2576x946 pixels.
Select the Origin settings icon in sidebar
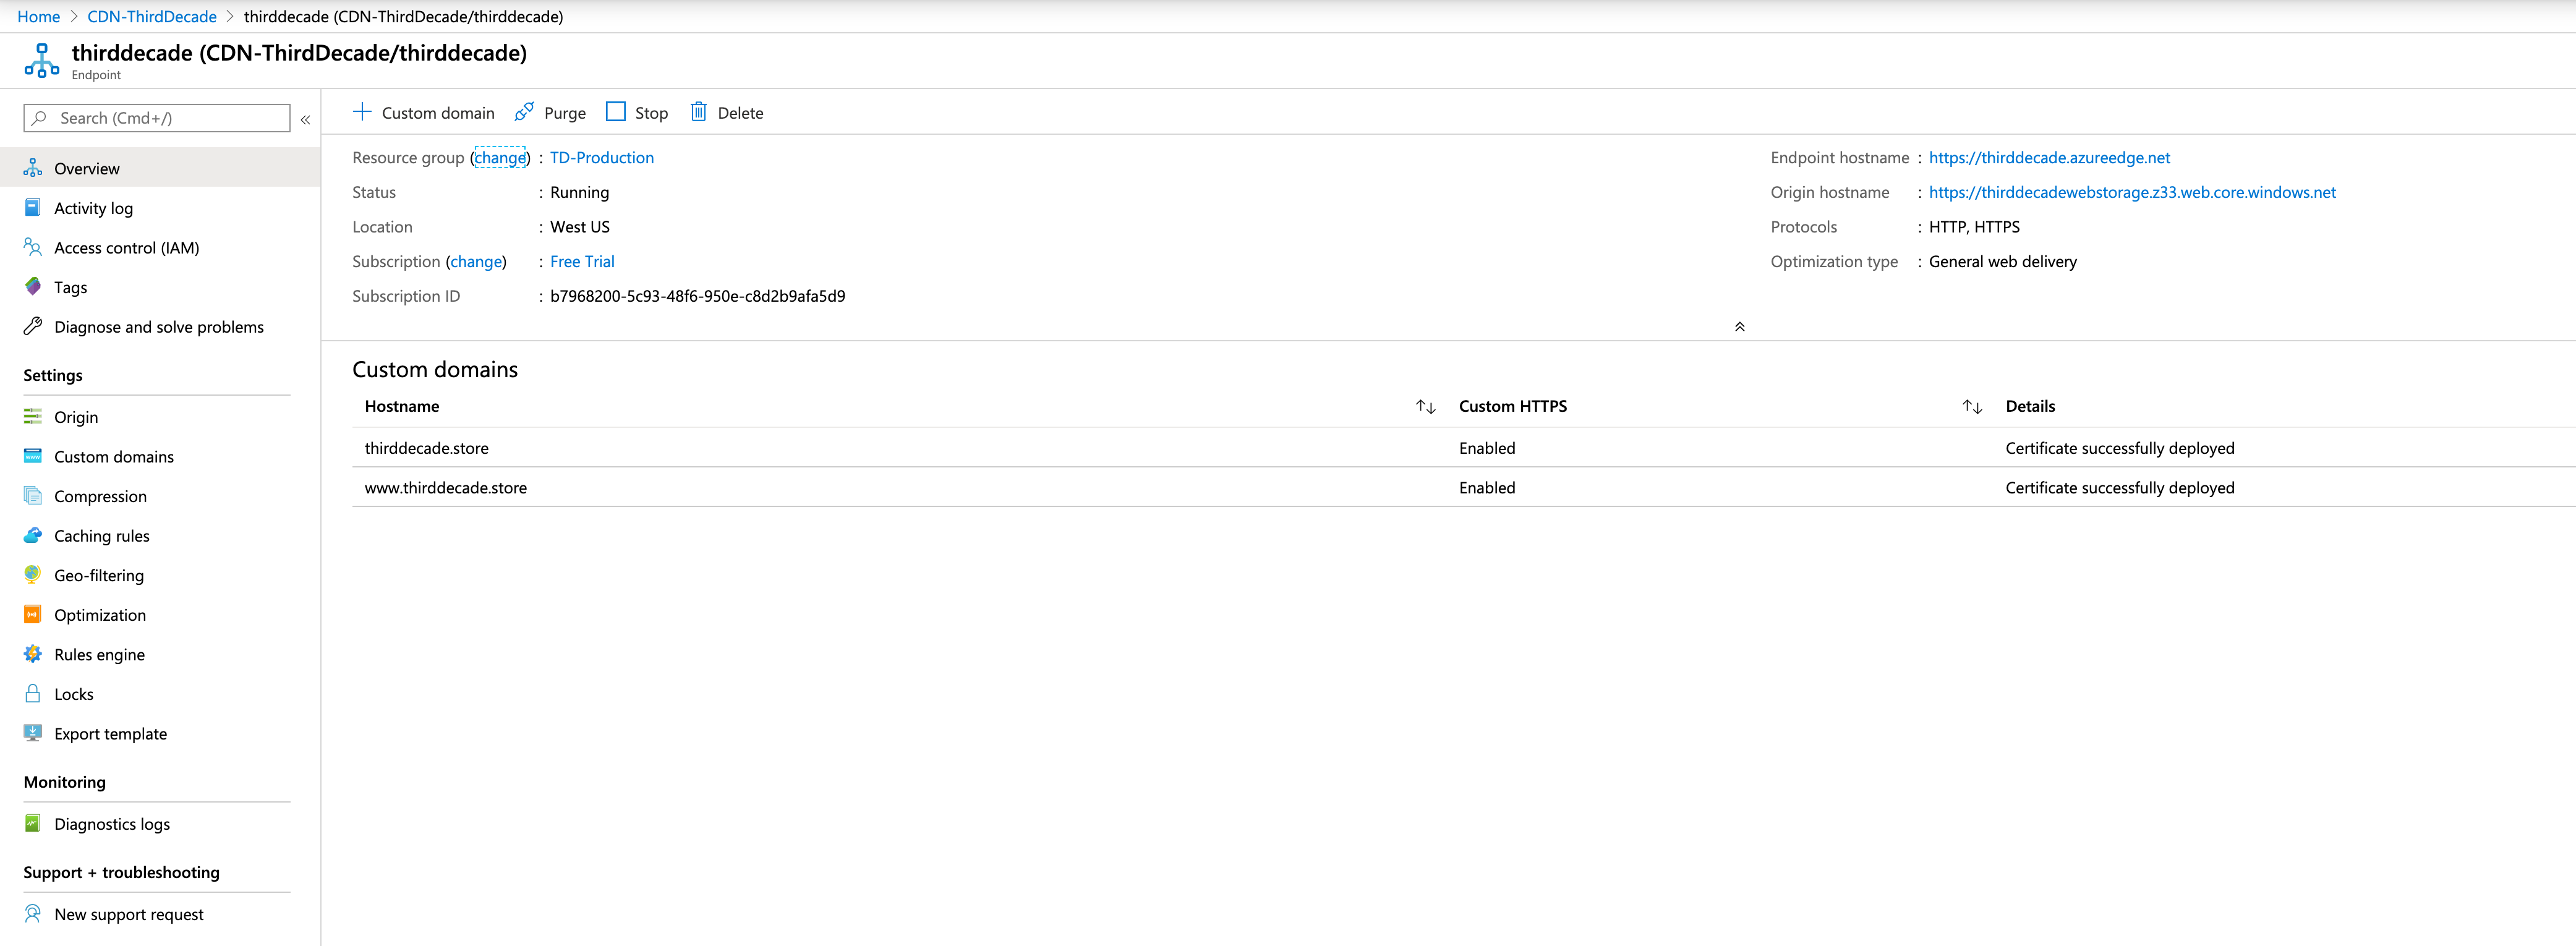coord(33,417)
